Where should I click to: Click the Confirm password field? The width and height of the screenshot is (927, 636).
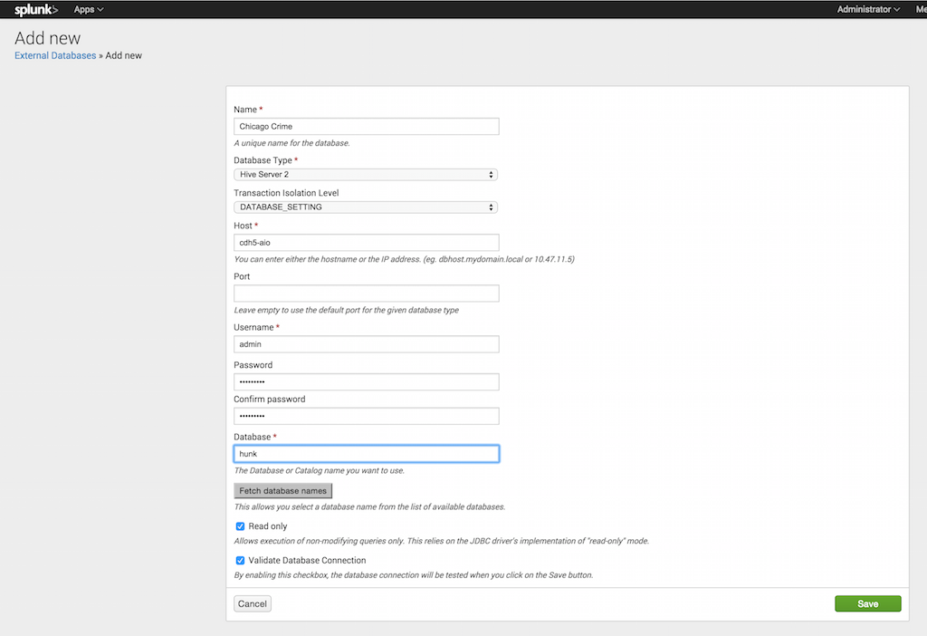click(366, 416)
